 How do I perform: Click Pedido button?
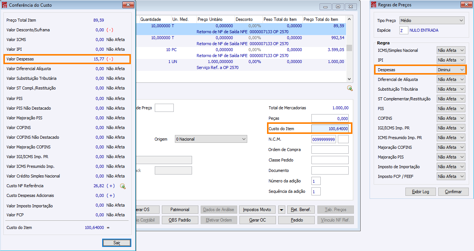point(296,220)
